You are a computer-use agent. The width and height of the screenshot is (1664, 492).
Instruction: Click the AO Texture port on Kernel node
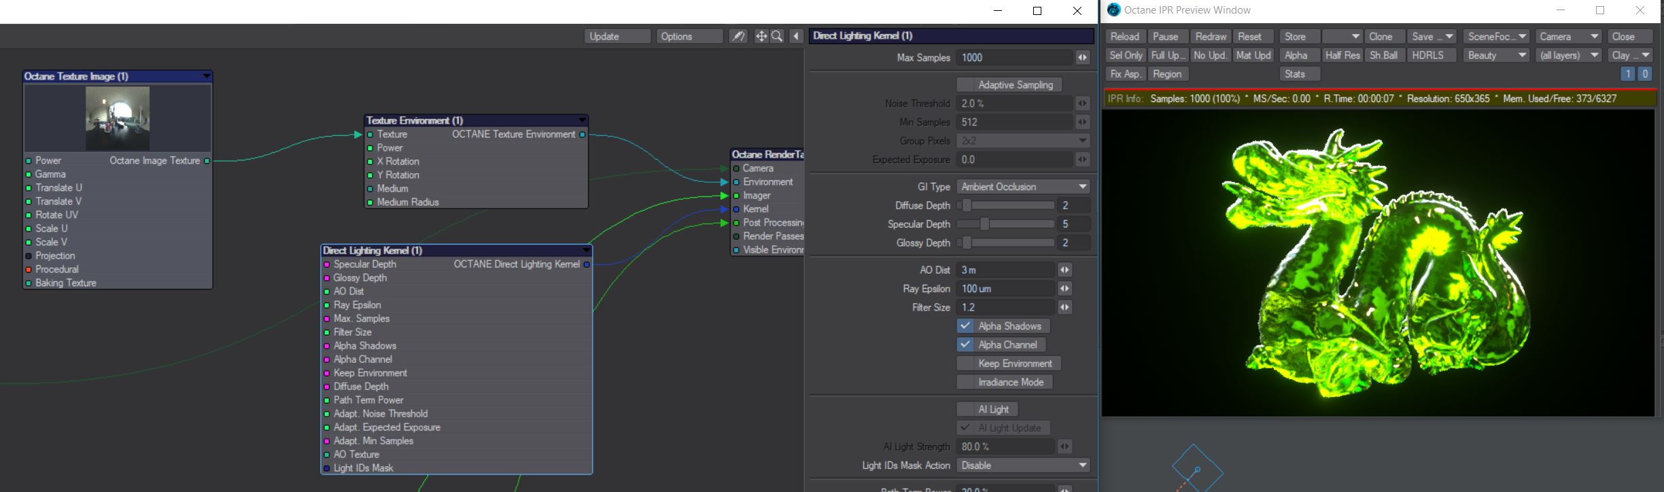click(327, 455)
